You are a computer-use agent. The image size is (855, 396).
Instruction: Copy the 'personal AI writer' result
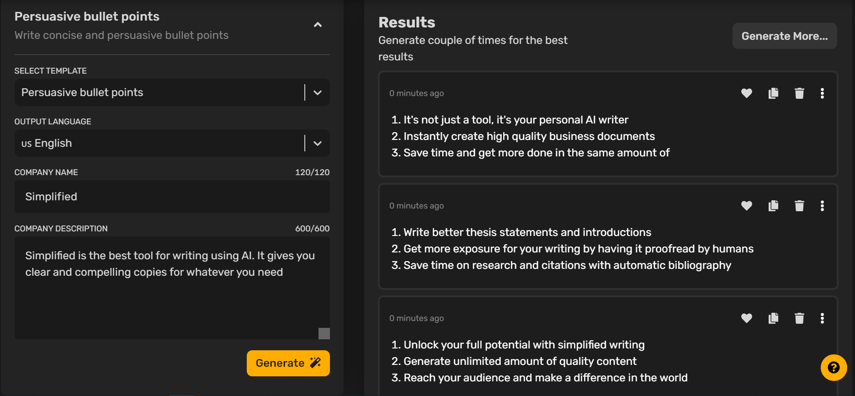point(773,93)
